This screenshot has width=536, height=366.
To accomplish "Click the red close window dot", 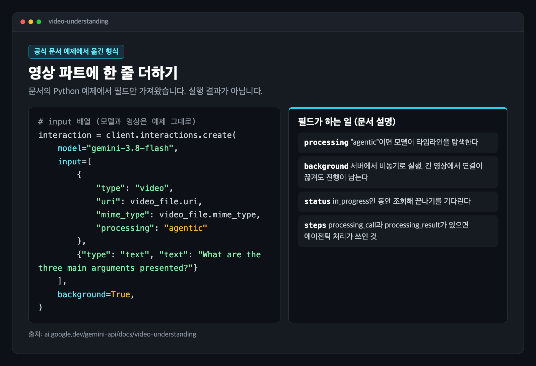I will pos(23,22).
